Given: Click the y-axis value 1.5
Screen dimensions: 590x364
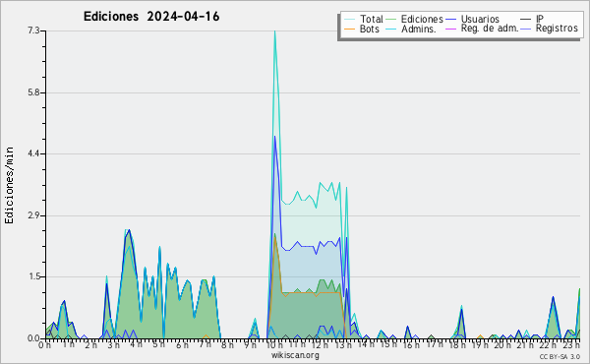Looking at the screenshot, I should click(x=33, y=276).
